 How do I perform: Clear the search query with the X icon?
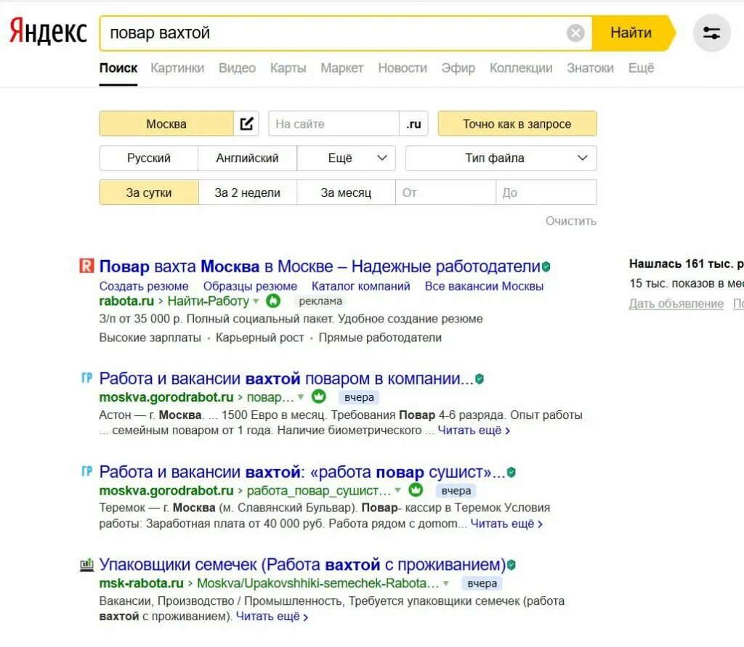click(x=575, y=33)
